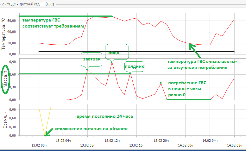
Task: Click the "14.02 04ч" time axis label
Action: coord(210,141)
